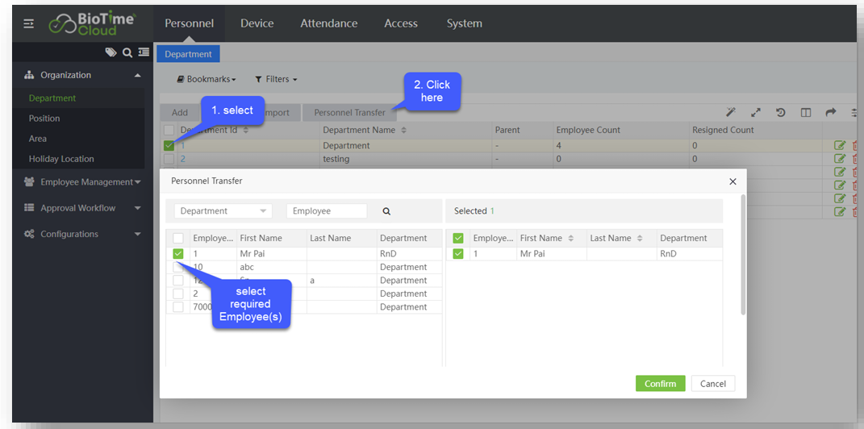Open the Department dropdown in the dialog

point(223,211)
